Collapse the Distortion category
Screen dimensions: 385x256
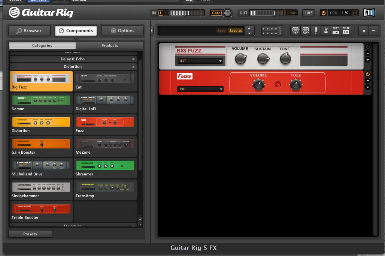(73, 67)
